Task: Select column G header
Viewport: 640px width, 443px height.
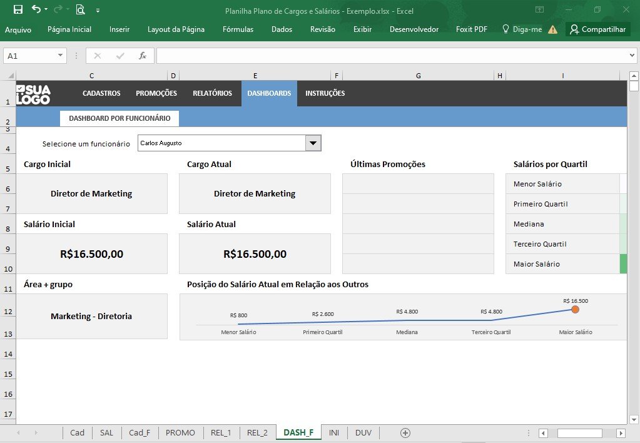Action: tap(419, 76)
